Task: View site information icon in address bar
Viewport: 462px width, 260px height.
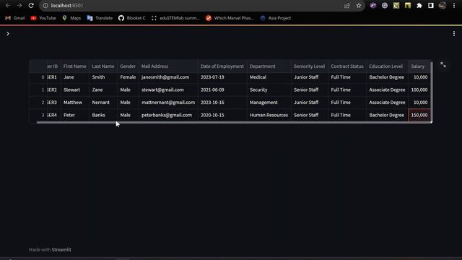Action: point(45,6)
